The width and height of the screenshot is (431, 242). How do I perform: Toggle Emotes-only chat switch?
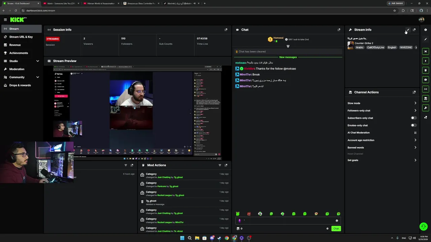[414, 125]
